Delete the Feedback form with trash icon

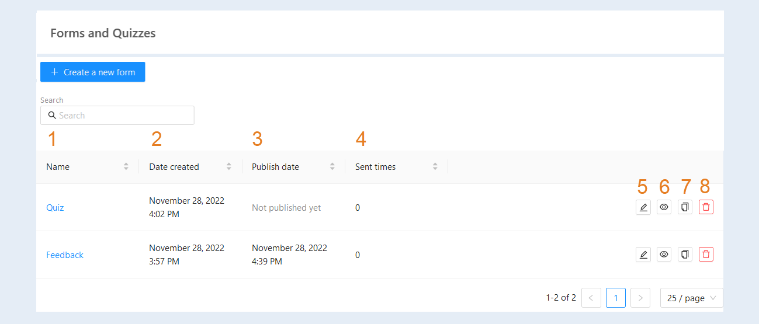tap(706, 254)
